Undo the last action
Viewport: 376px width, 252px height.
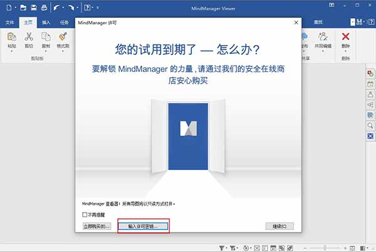(x=56, y=8)
